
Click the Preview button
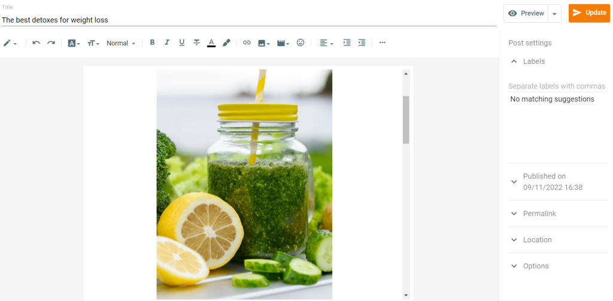coord(526,13)
